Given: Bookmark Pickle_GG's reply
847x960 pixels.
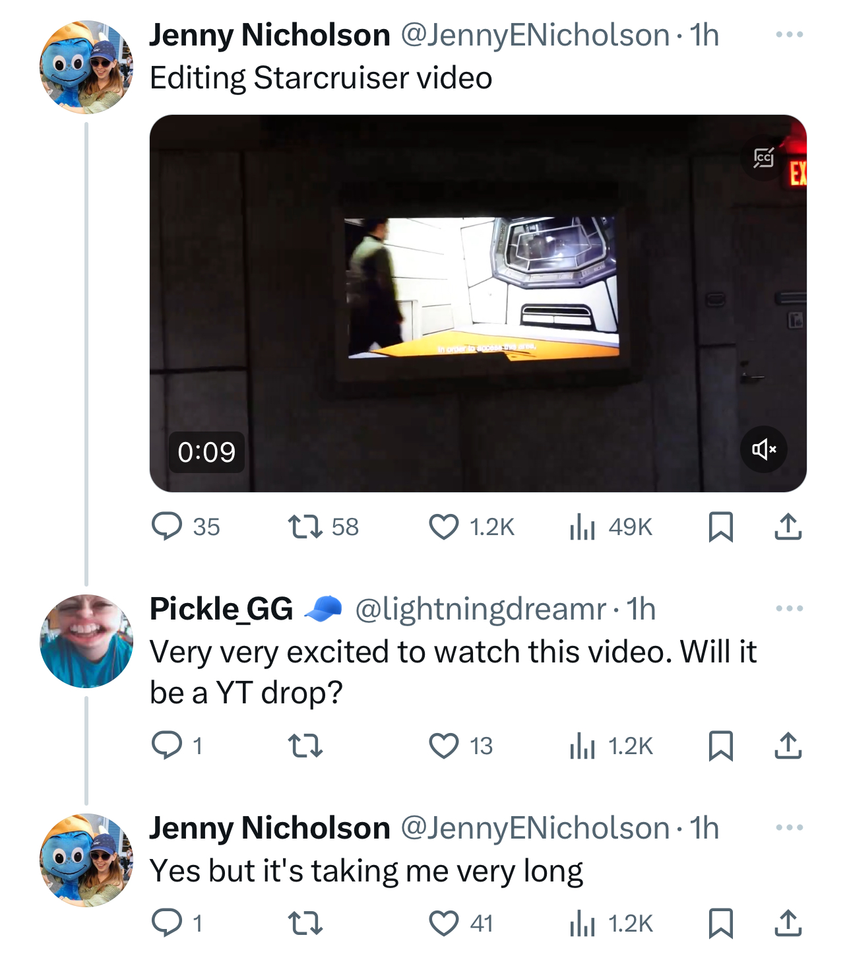Looking at the screenshot, I should pyautogui.click(x=720, y=746).
